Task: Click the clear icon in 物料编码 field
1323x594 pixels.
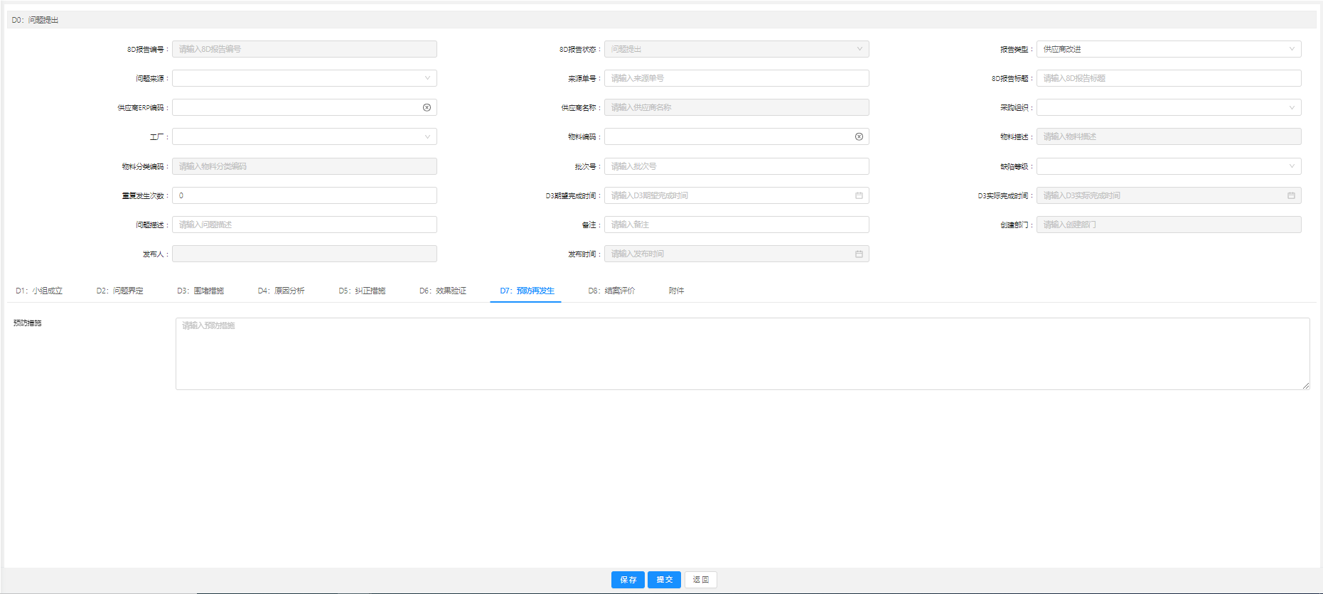Action: [859, 136]
